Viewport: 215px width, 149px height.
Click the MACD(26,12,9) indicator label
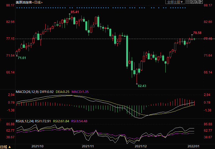[27, 92]
